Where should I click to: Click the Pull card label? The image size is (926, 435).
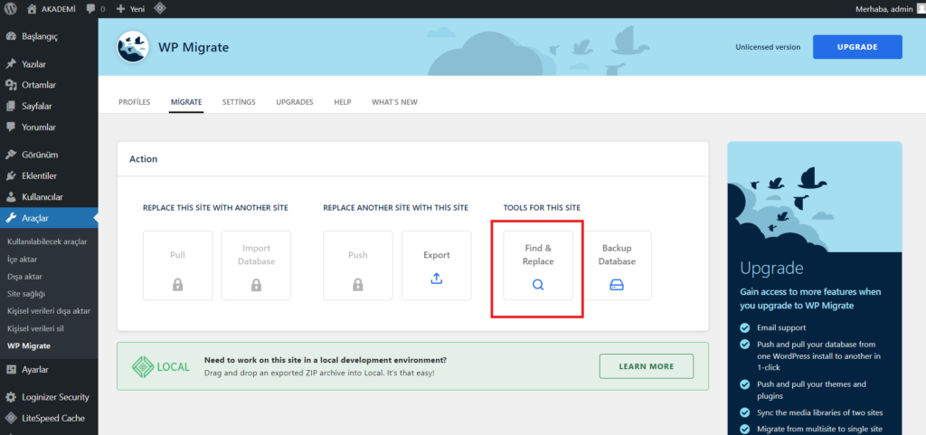click(178, 255)
